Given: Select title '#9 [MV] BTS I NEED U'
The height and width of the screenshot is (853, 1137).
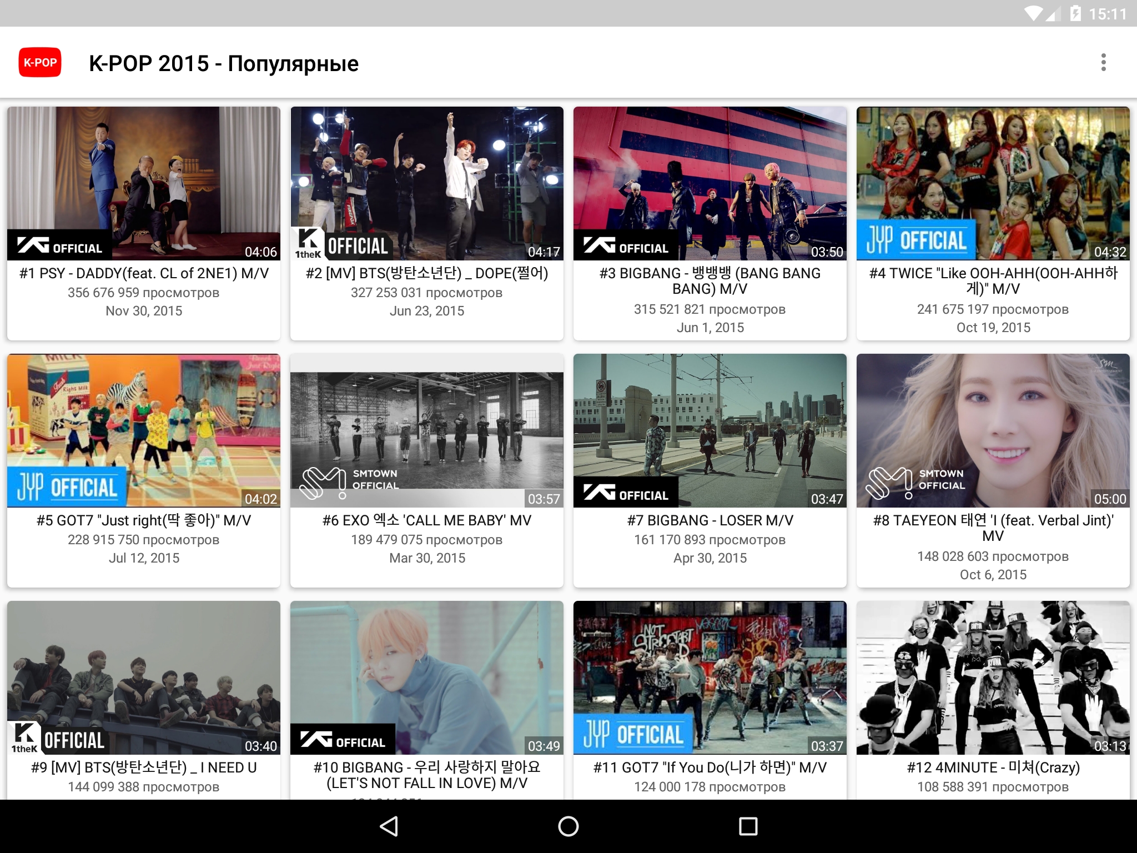Looking at the screenshot, I should 144,767.
